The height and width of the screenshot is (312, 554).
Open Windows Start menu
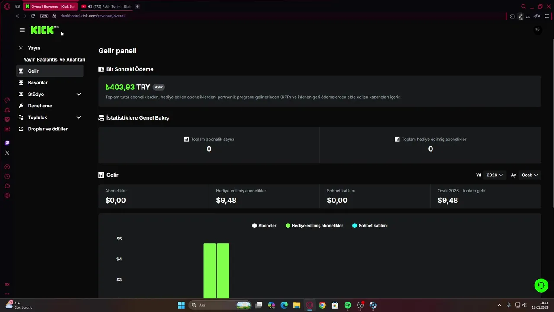[x=181, y=305]
